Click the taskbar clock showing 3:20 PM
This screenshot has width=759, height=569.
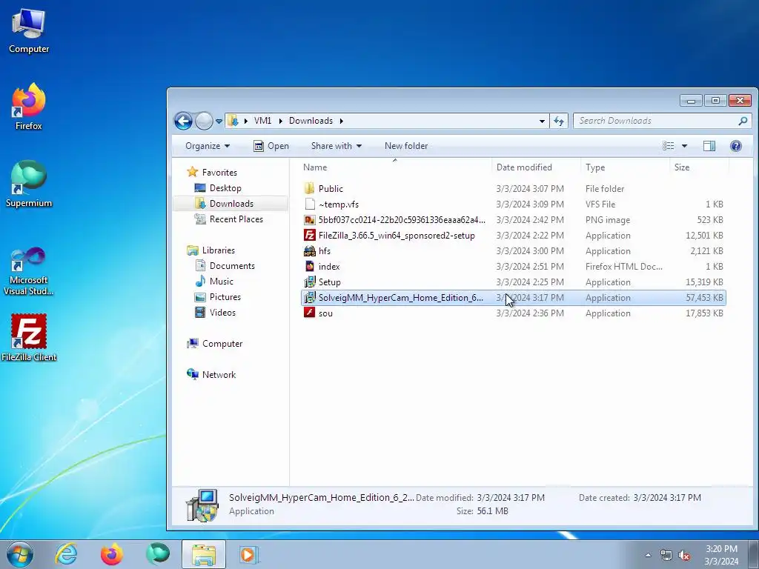pyautogui.click(x=721, y=555)
